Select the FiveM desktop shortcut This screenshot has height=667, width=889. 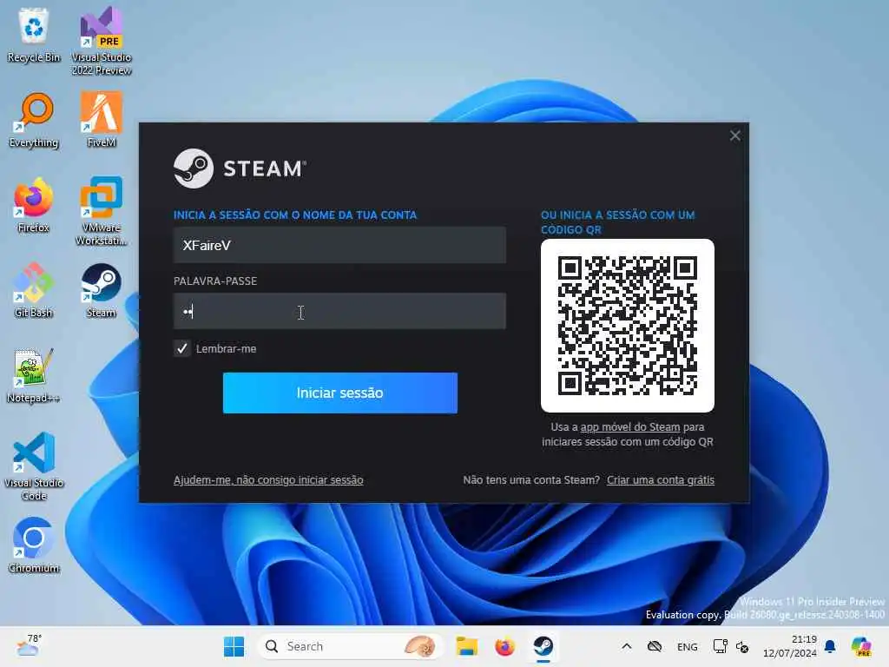tap(101, 120)
